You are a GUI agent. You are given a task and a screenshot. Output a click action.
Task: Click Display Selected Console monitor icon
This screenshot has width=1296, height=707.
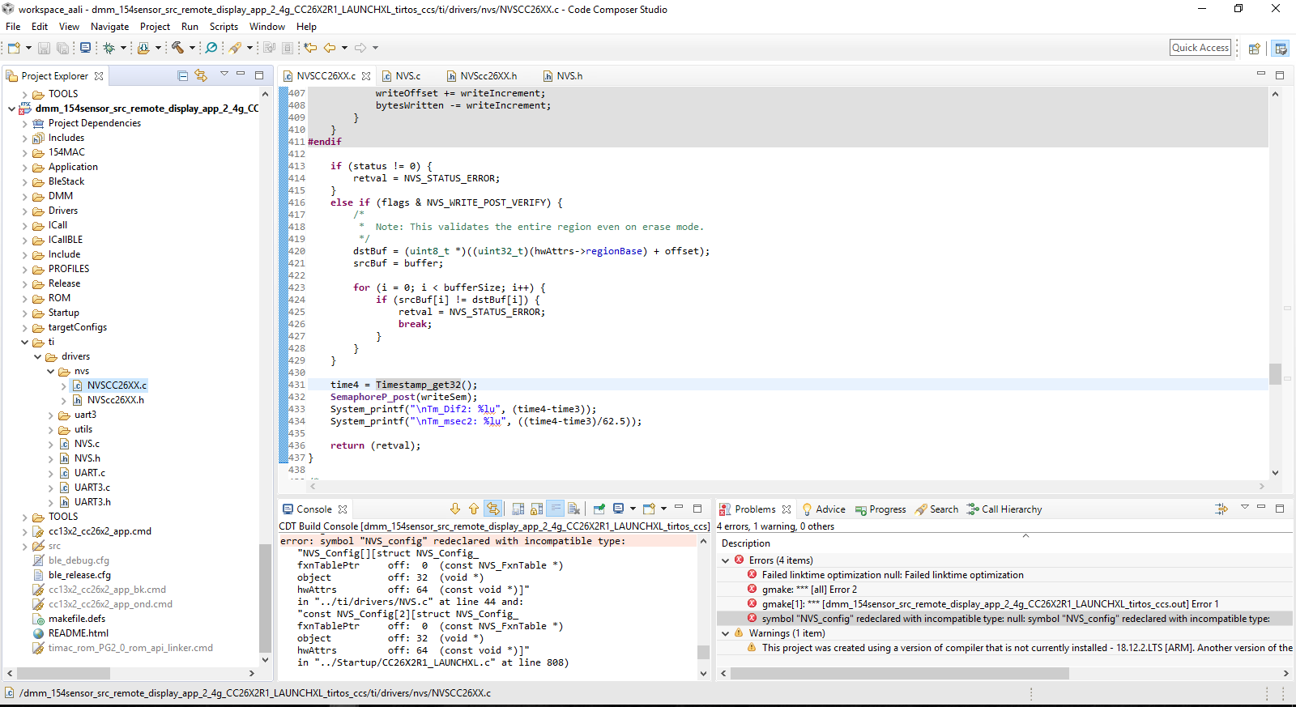tap(619, 509)
